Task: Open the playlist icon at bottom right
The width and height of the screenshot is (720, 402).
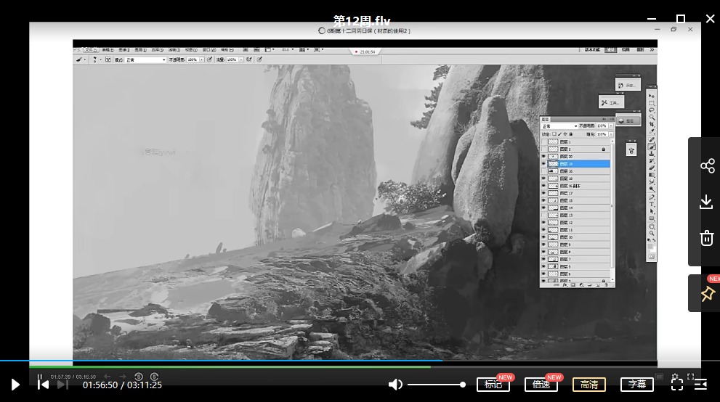Action: pos(700,385)
